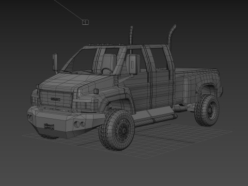The image size is (248, 186).
Task: Click the GMC badge on the grille
Action: [55, 99]
